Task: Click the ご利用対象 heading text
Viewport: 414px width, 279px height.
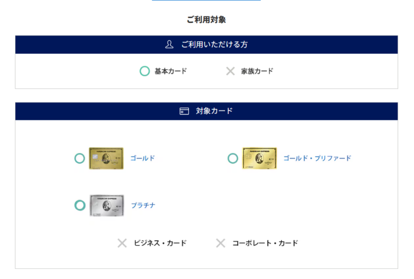Action: pos(206,20)
